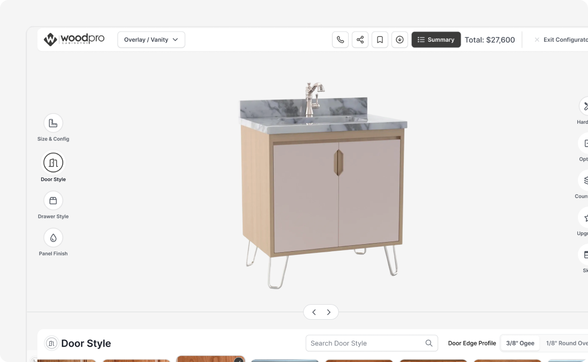Click the WoodPro Cabinetry logo
Screen dimensions: 588x362
pyautogui.click(x=74, y=39)
